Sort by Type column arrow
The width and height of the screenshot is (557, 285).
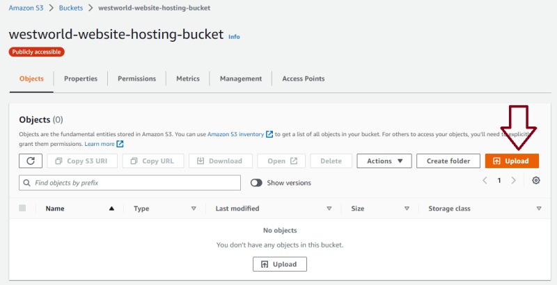pos(194,209)
